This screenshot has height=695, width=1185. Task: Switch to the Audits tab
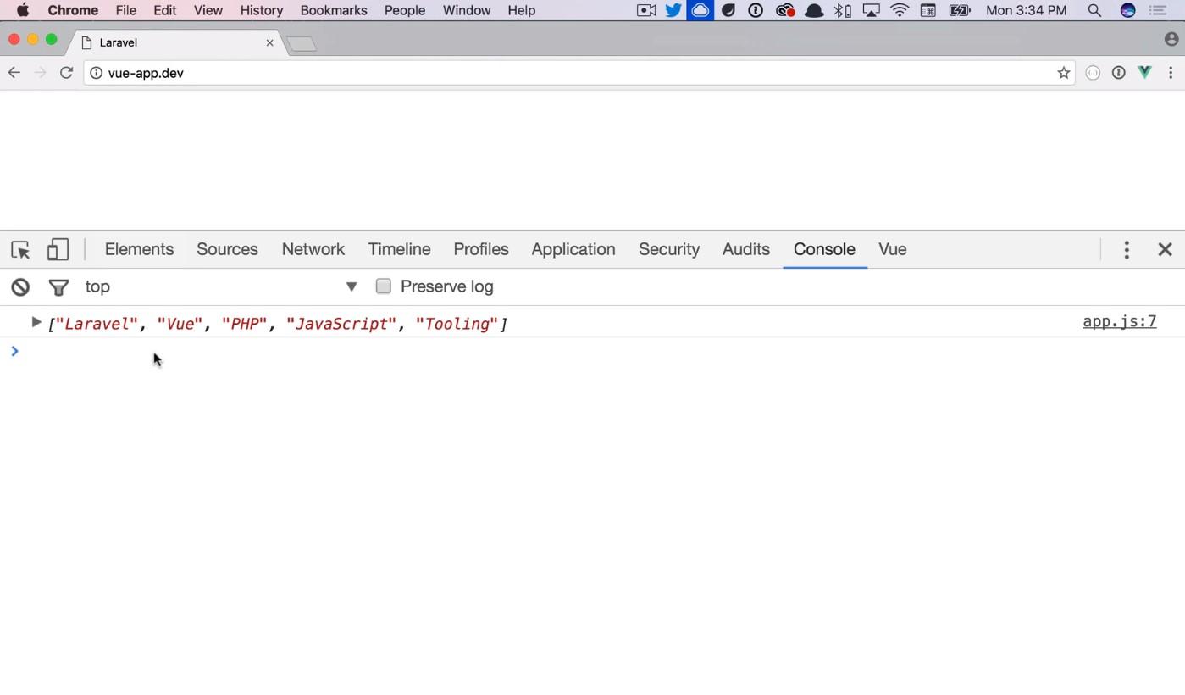click(746, 249)
